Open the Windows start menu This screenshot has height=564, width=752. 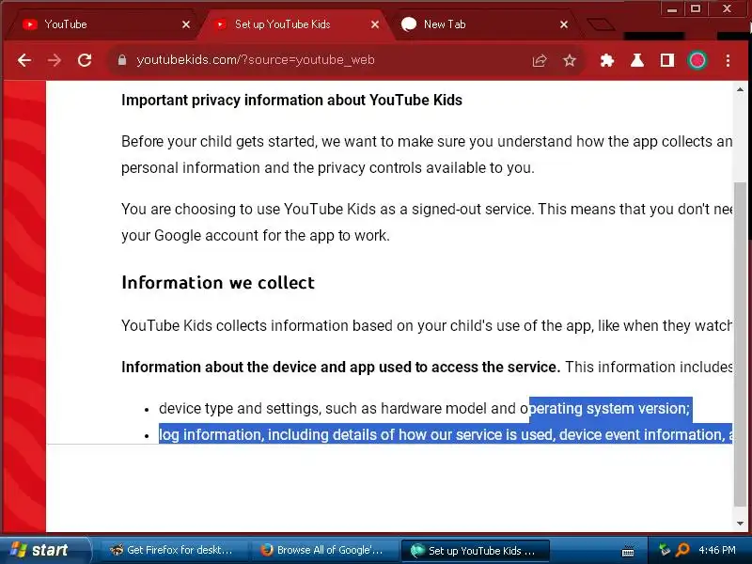tap(44, 550)
